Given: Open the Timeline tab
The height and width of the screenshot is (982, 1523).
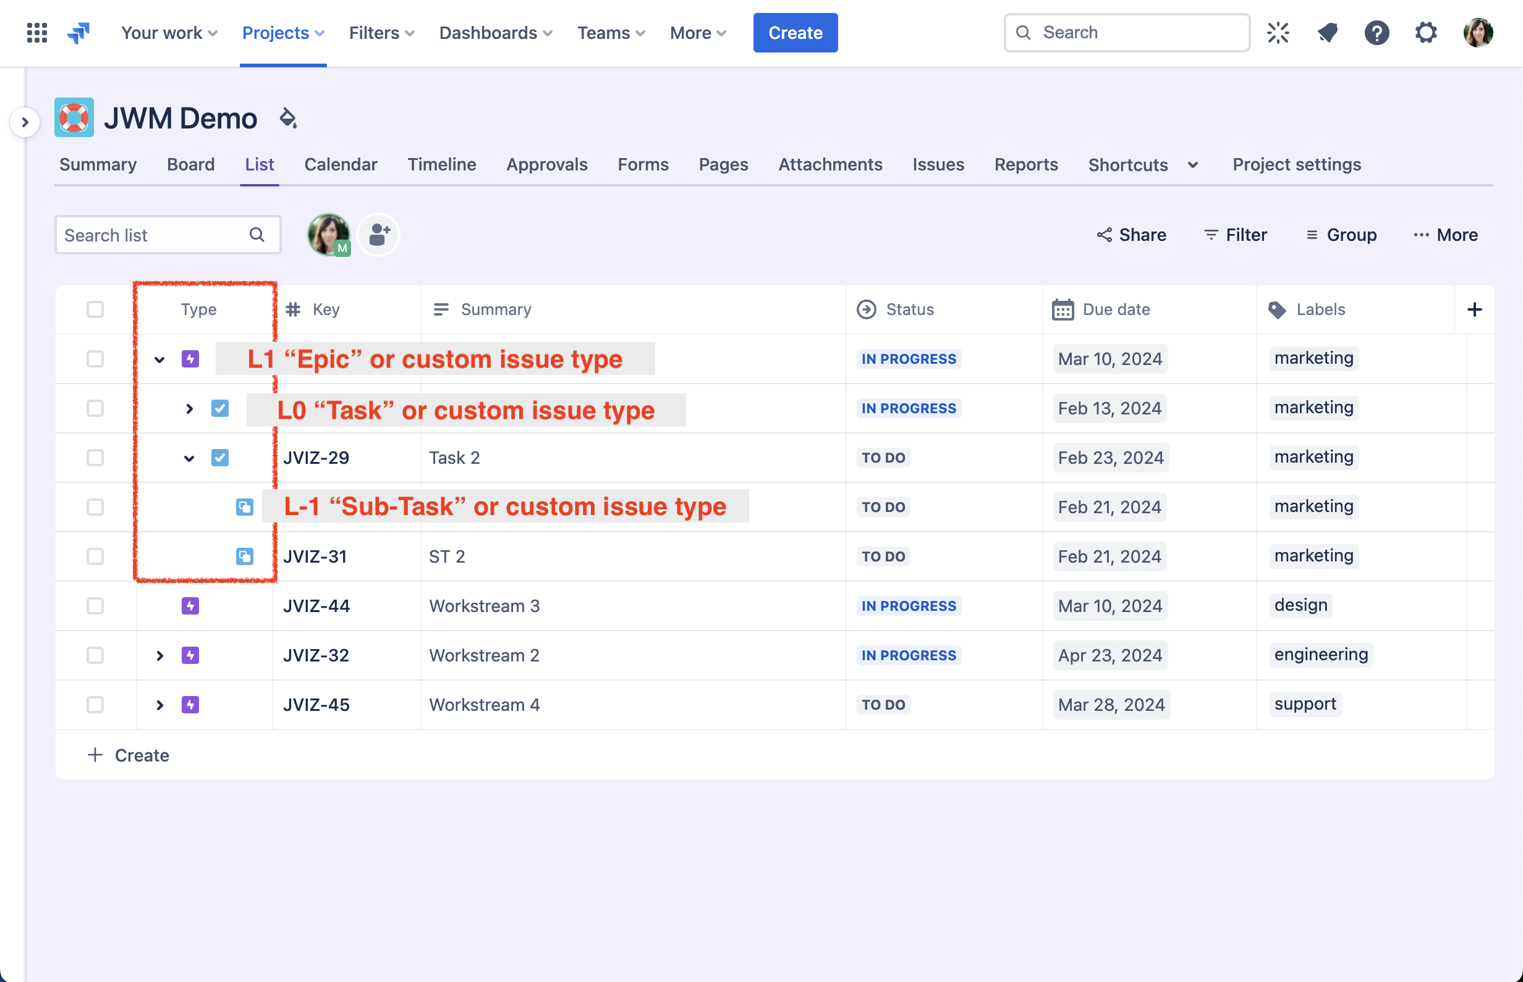Looking at the screenshot, I should click(441, 164).
